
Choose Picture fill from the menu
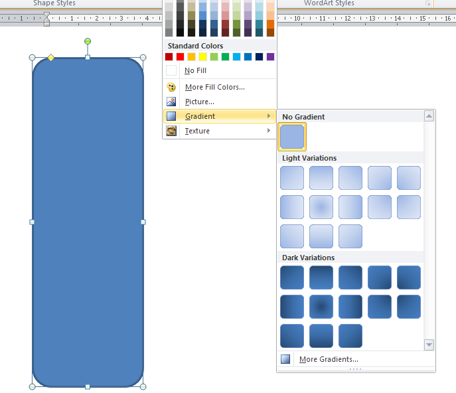point(199,102)
